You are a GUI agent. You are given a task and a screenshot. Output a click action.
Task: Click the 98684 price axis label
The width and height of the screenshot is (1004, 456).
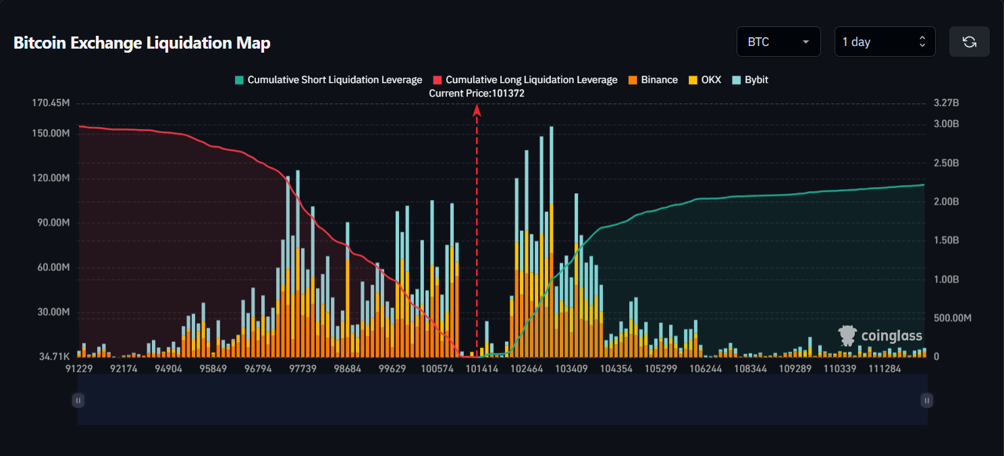pos(347,369)
